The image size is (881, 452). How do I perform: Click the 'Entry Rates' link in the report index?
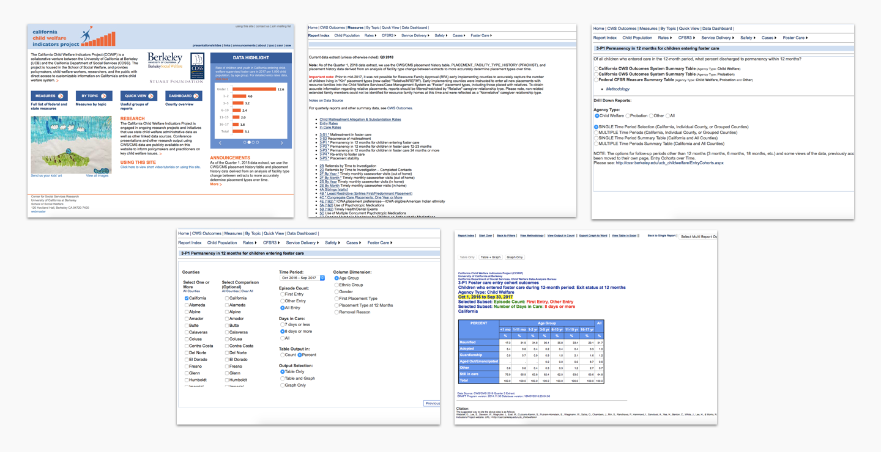click(x=329, y=123)
